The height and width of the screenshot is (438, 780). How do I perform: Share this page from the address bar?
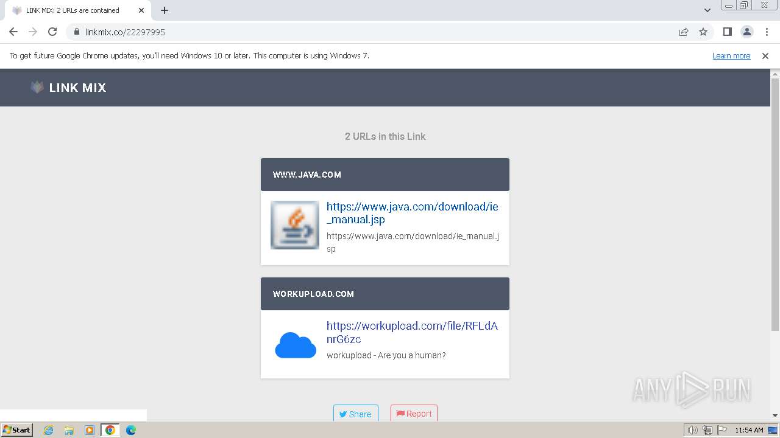coord(684,32)
